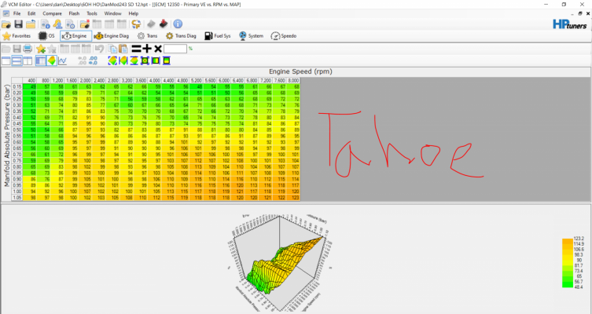Open the Window menu
592x314 pixels.
point(113,13)
